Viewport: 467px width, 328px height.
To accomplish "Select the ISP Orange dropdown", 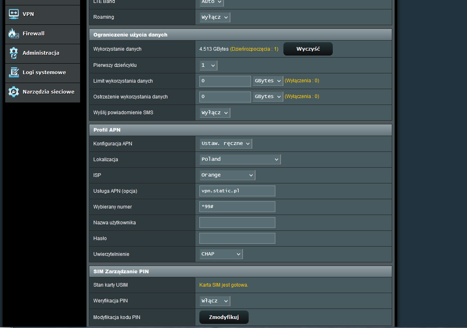I will (227, 175).
